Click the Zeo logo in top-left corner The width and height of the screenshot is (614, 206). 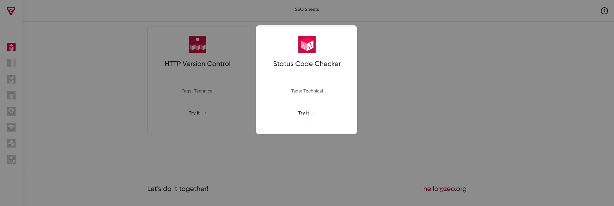click(11, 11)
